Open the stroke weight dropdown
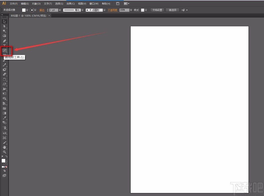The height and width of the screenshot is (196, 264). (59, 10)
